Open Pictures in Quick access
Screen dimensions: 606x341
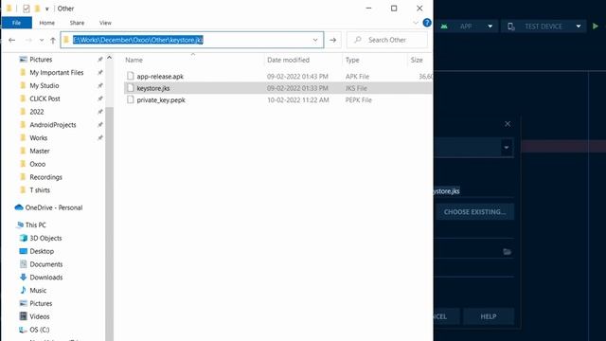(x=41, y=60)
